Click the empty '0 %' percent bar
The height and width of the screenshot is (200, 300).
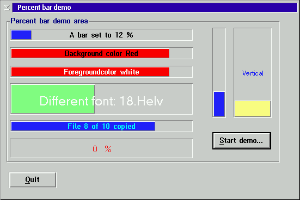tap(101, 148)
